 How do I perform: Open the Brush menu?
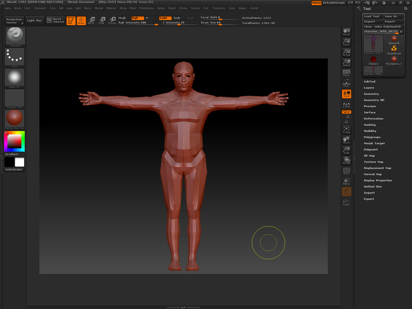[18, 8]
